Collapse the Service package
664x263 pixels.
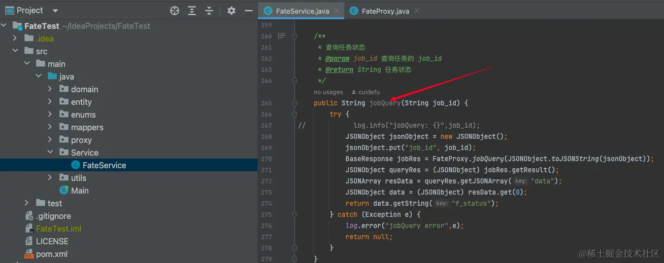pyautogui.click(x=50, y=153)
